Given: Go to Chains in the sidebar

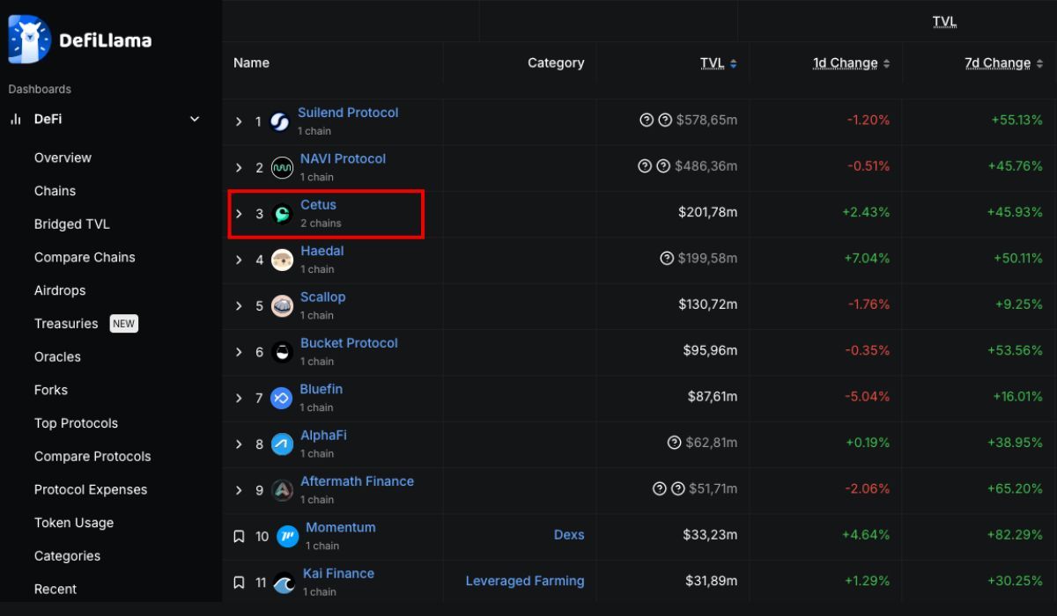Looking at the screenshot, I should click(x=55, y=191).
